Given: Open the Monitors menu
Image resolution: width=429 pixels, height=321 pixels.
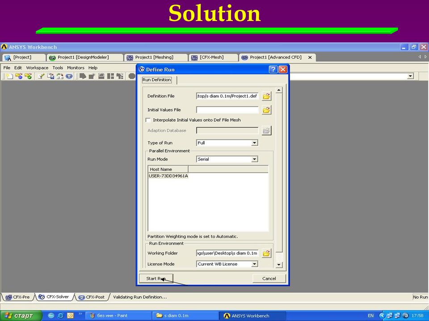Looking at the screenshot, I should coord(76,68).
